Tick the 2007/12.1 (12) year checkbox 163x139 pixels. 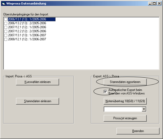[6, 27]
